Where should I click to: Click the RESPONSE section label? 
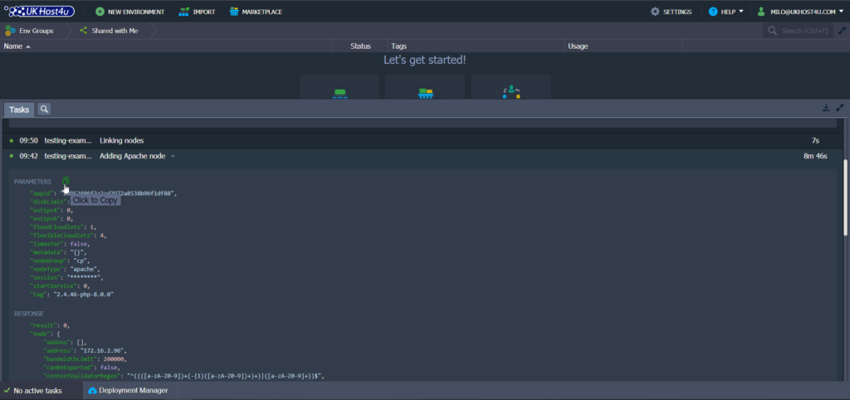(29, 314)
